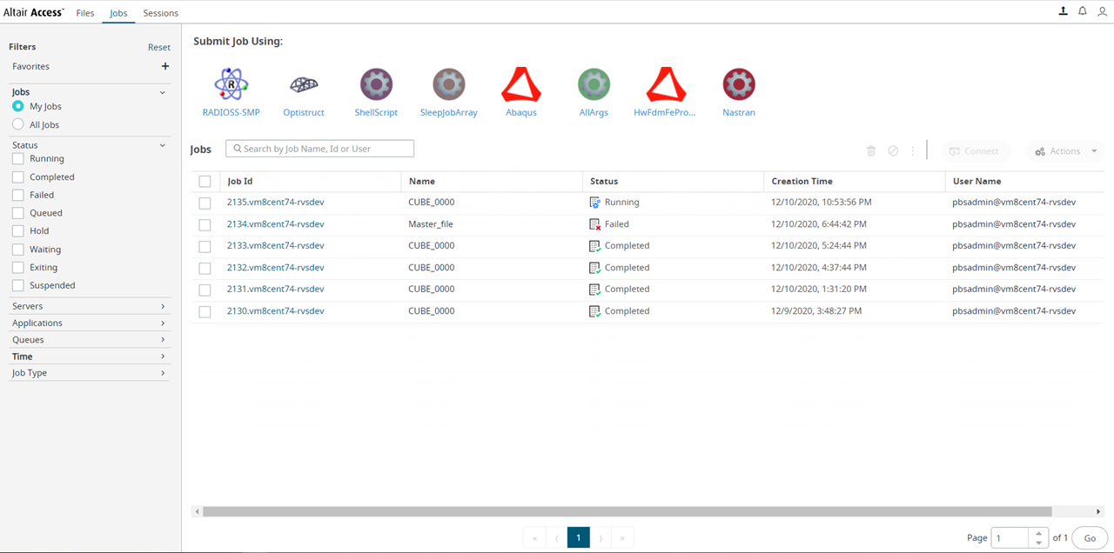Screen dimensions: 1114x553
Task: Increase the page number with the stepper
Action: pos(1039,533)
